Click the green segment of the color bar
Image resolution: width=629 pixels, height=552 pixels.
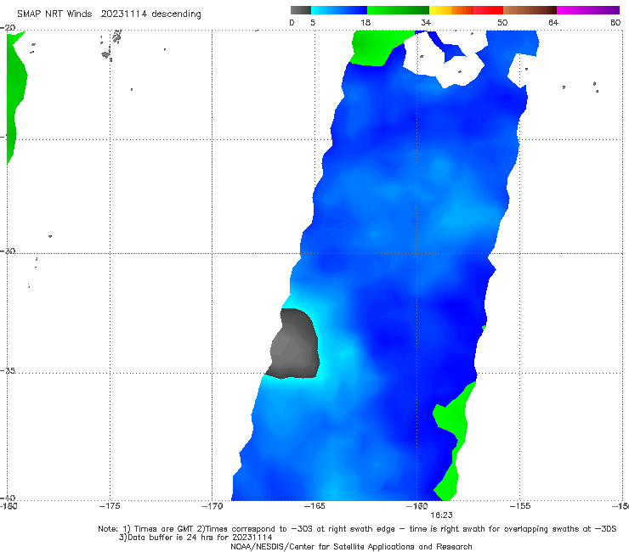[x=399, y=10]
